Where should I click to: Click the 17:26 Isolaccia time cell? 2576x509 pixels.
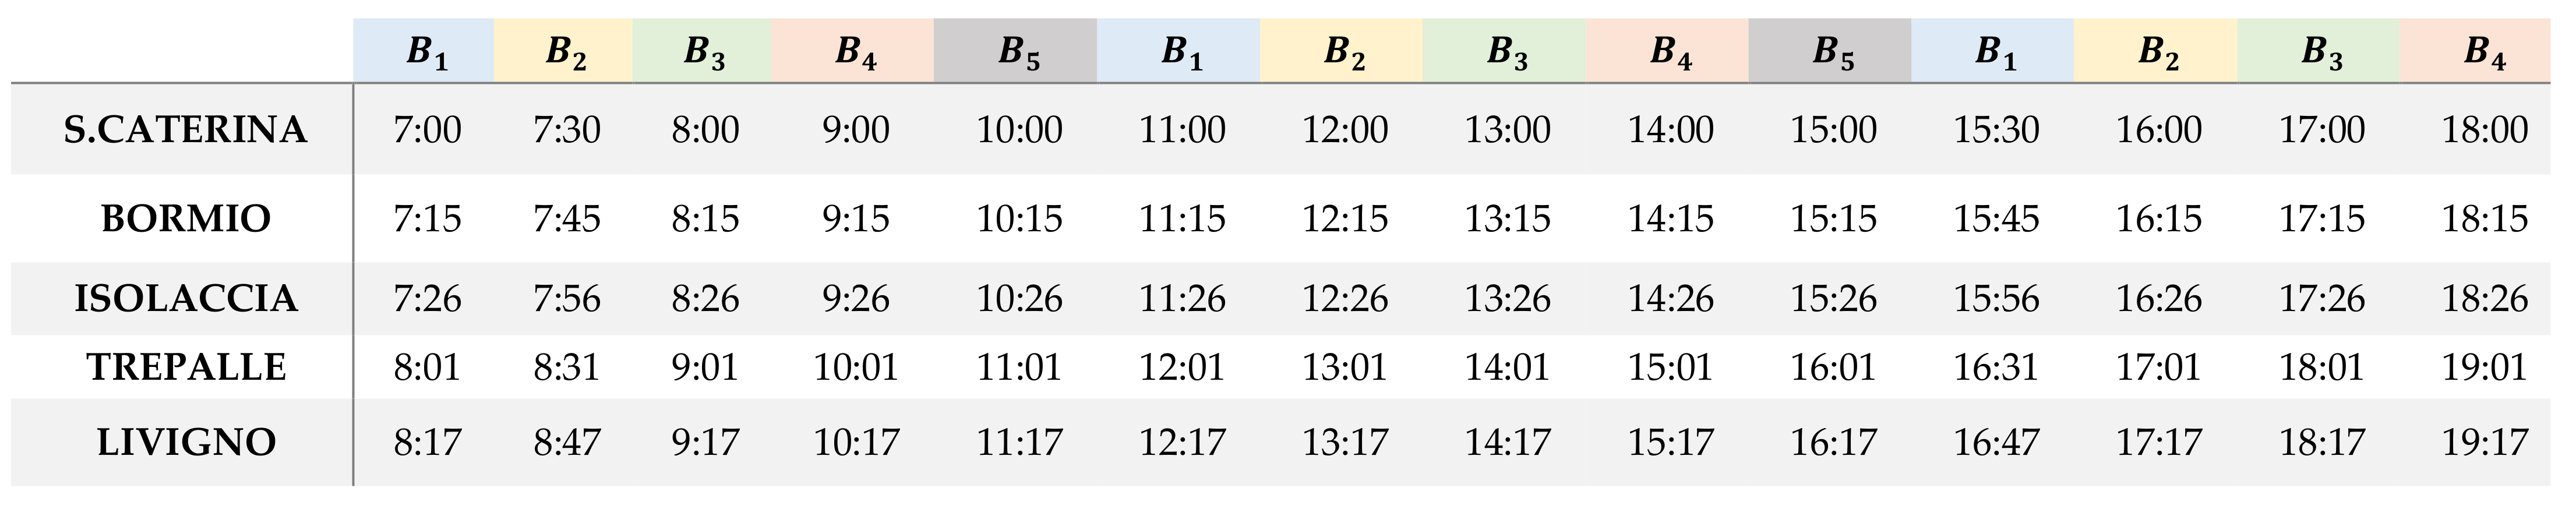(2321, 299)
